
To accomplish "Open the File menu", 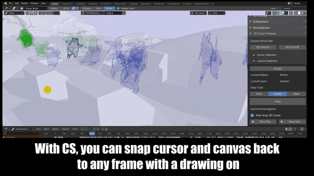I will 11,3.
